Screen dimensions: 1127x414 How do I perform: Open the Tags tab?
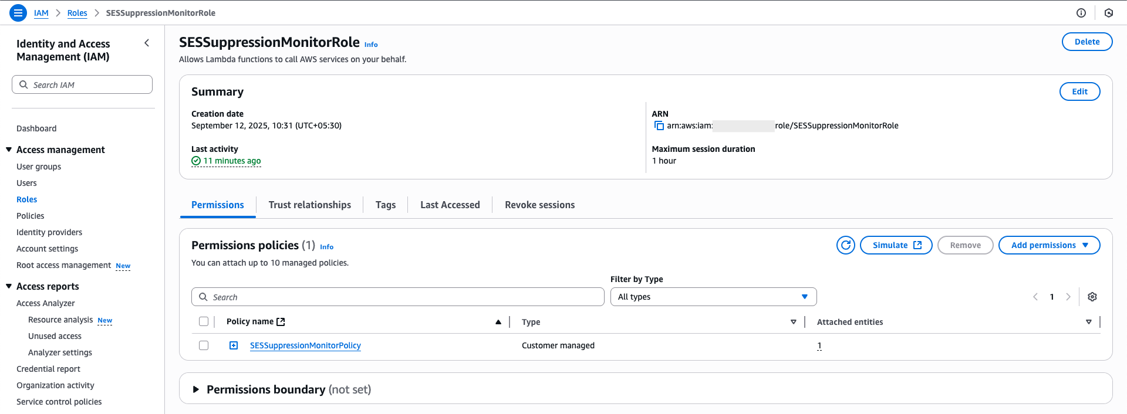click(386, 205)
